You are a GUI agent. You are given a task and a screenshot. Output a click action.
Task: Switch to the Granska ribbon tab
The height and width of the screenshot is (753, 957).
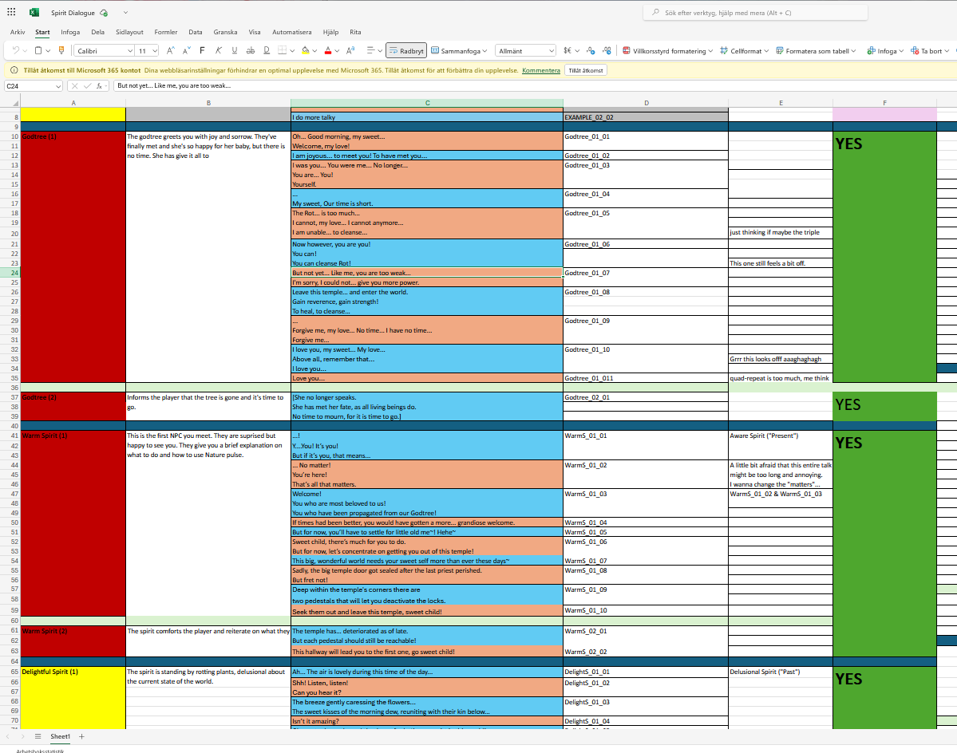pos(225,32)
